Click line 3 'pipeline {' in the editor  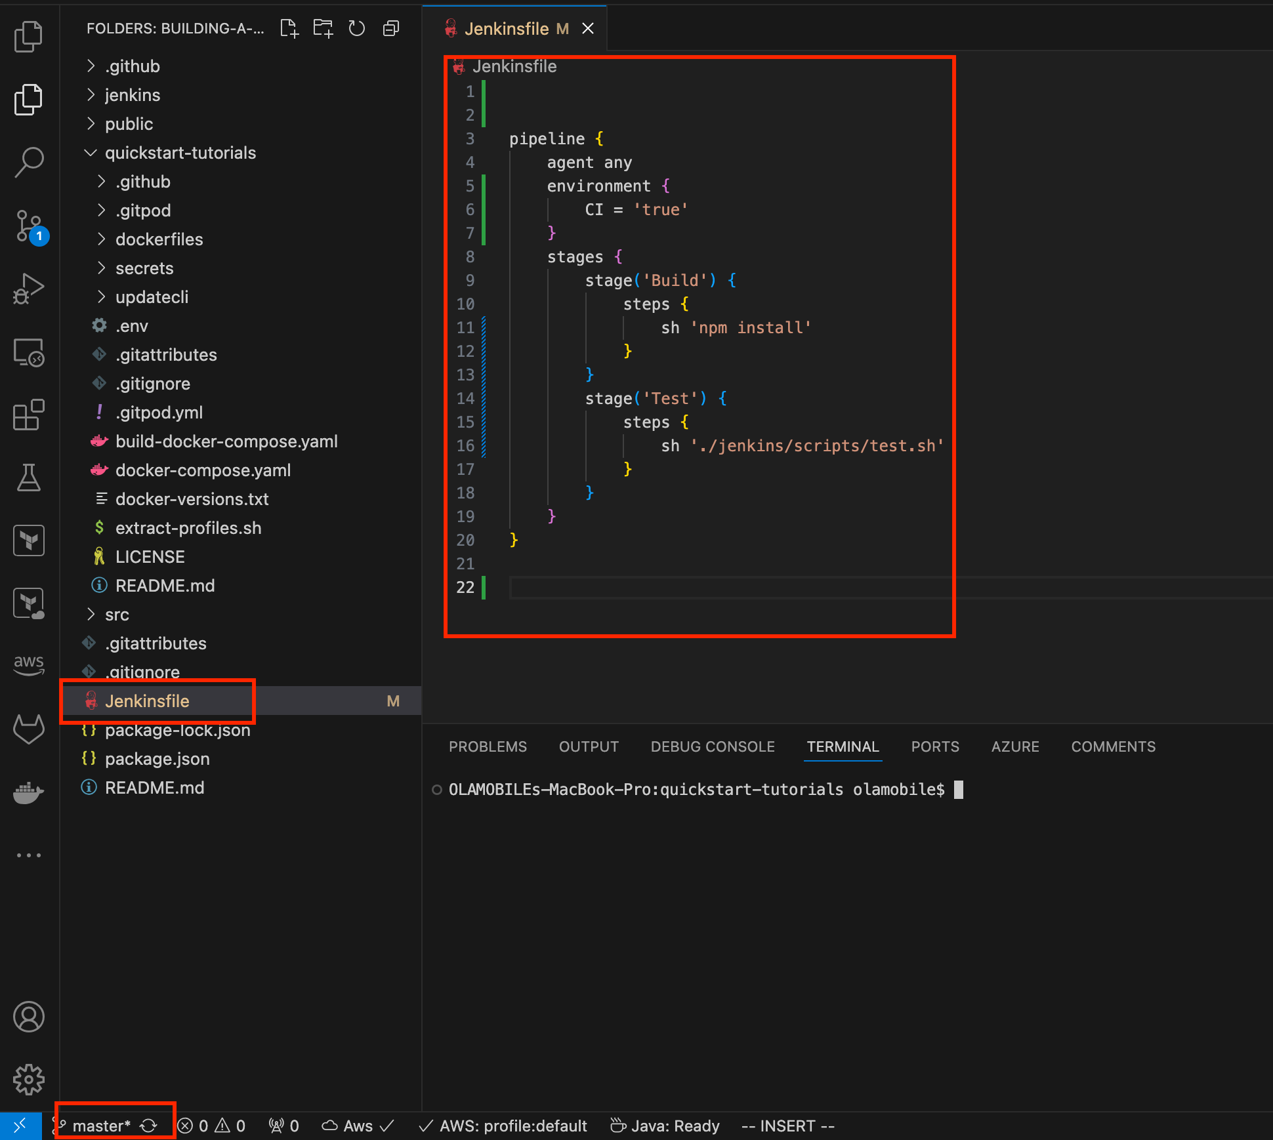[x=556, y=138]
